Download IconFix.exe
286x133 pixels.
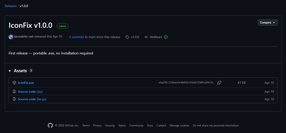click(26, 83)
